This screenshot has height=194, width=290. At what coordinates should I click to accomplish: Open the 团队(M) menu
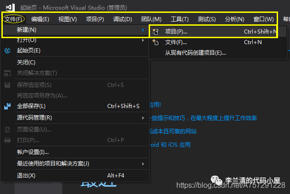[151, 19]
